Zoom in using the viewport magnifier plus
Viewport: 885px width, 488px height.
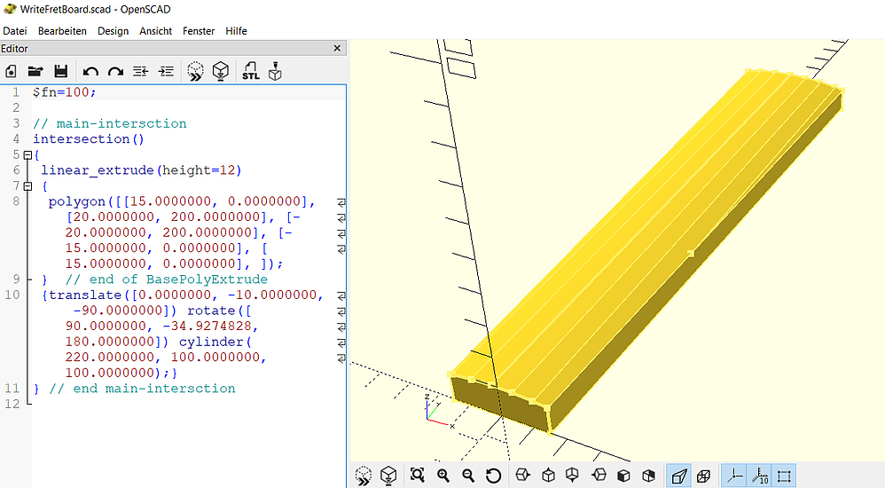(443, 476)
